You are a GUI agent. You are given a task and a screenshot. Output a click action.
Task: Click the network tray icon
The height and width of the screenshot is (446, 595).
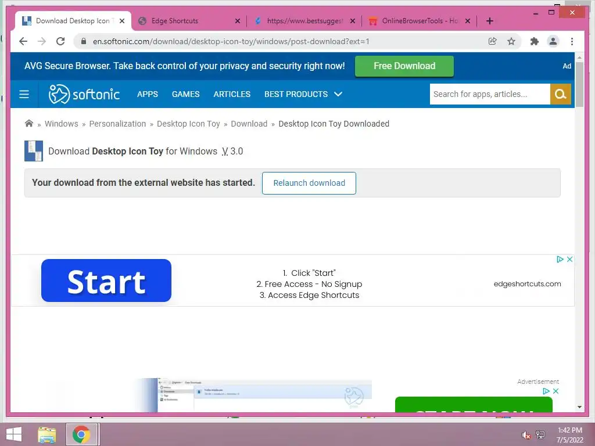pos(540,434)
